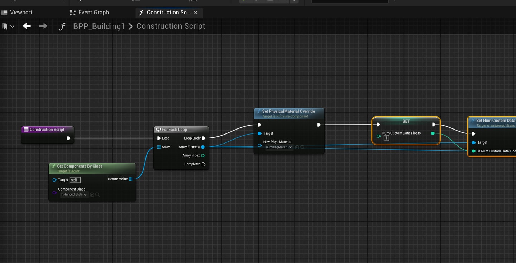The height and width of the screenshot is (263, 516).
Task: Click Target pin on Set PhysicalMaterial Override
Action: (x=260, y=133)
